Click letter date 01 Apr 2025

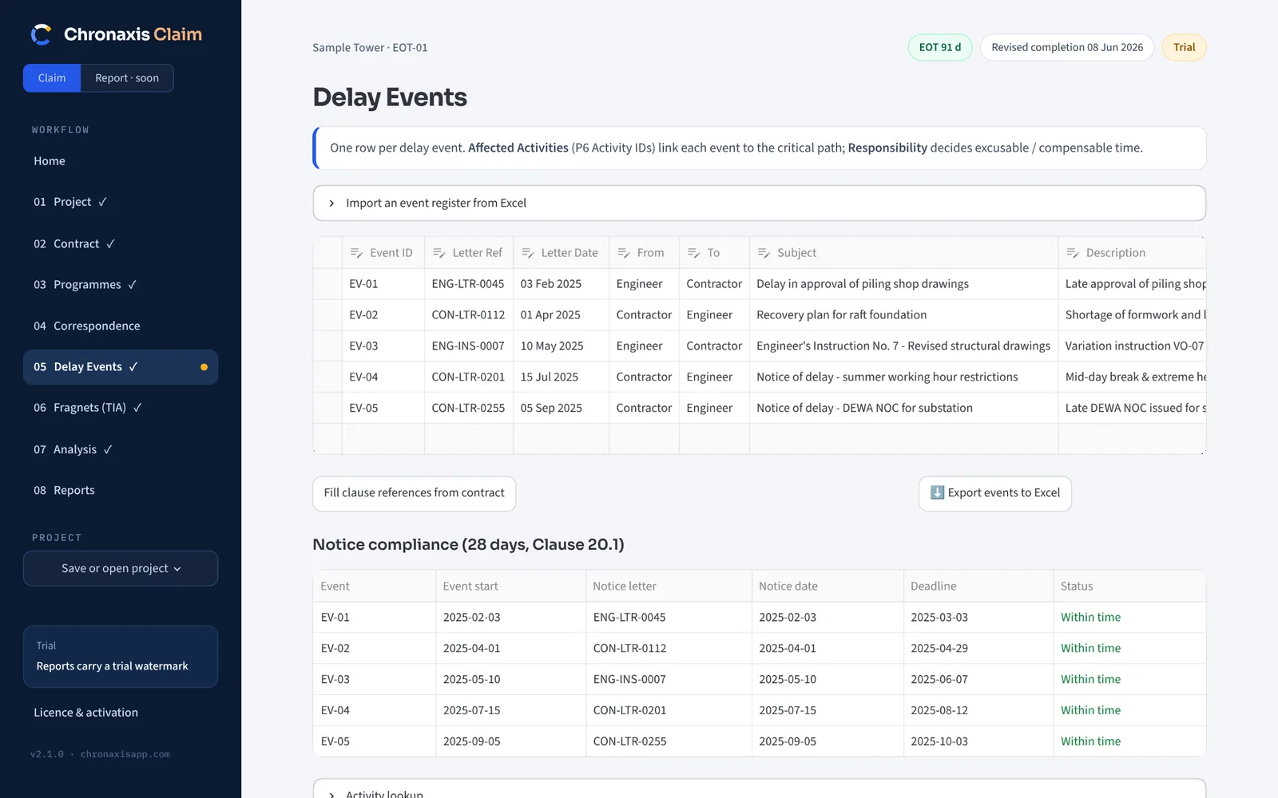click(561, 315)
